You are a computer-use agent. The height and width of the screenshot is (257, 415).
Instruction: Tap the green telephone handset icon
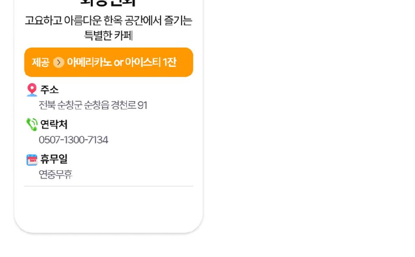coord(32,124)
